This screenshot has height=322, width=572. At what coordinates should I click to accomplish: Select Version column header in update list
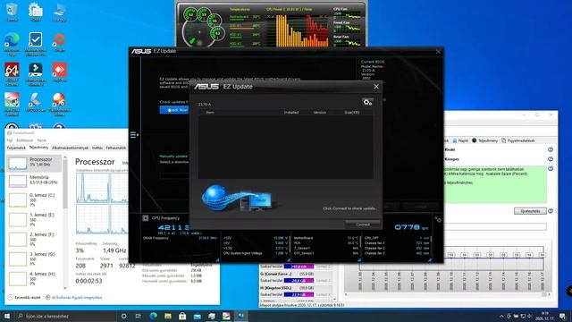320,113
